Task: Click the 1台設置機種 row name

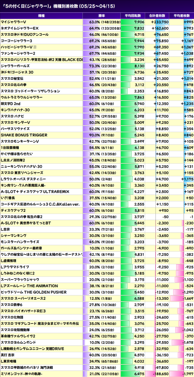Action: 10,148
